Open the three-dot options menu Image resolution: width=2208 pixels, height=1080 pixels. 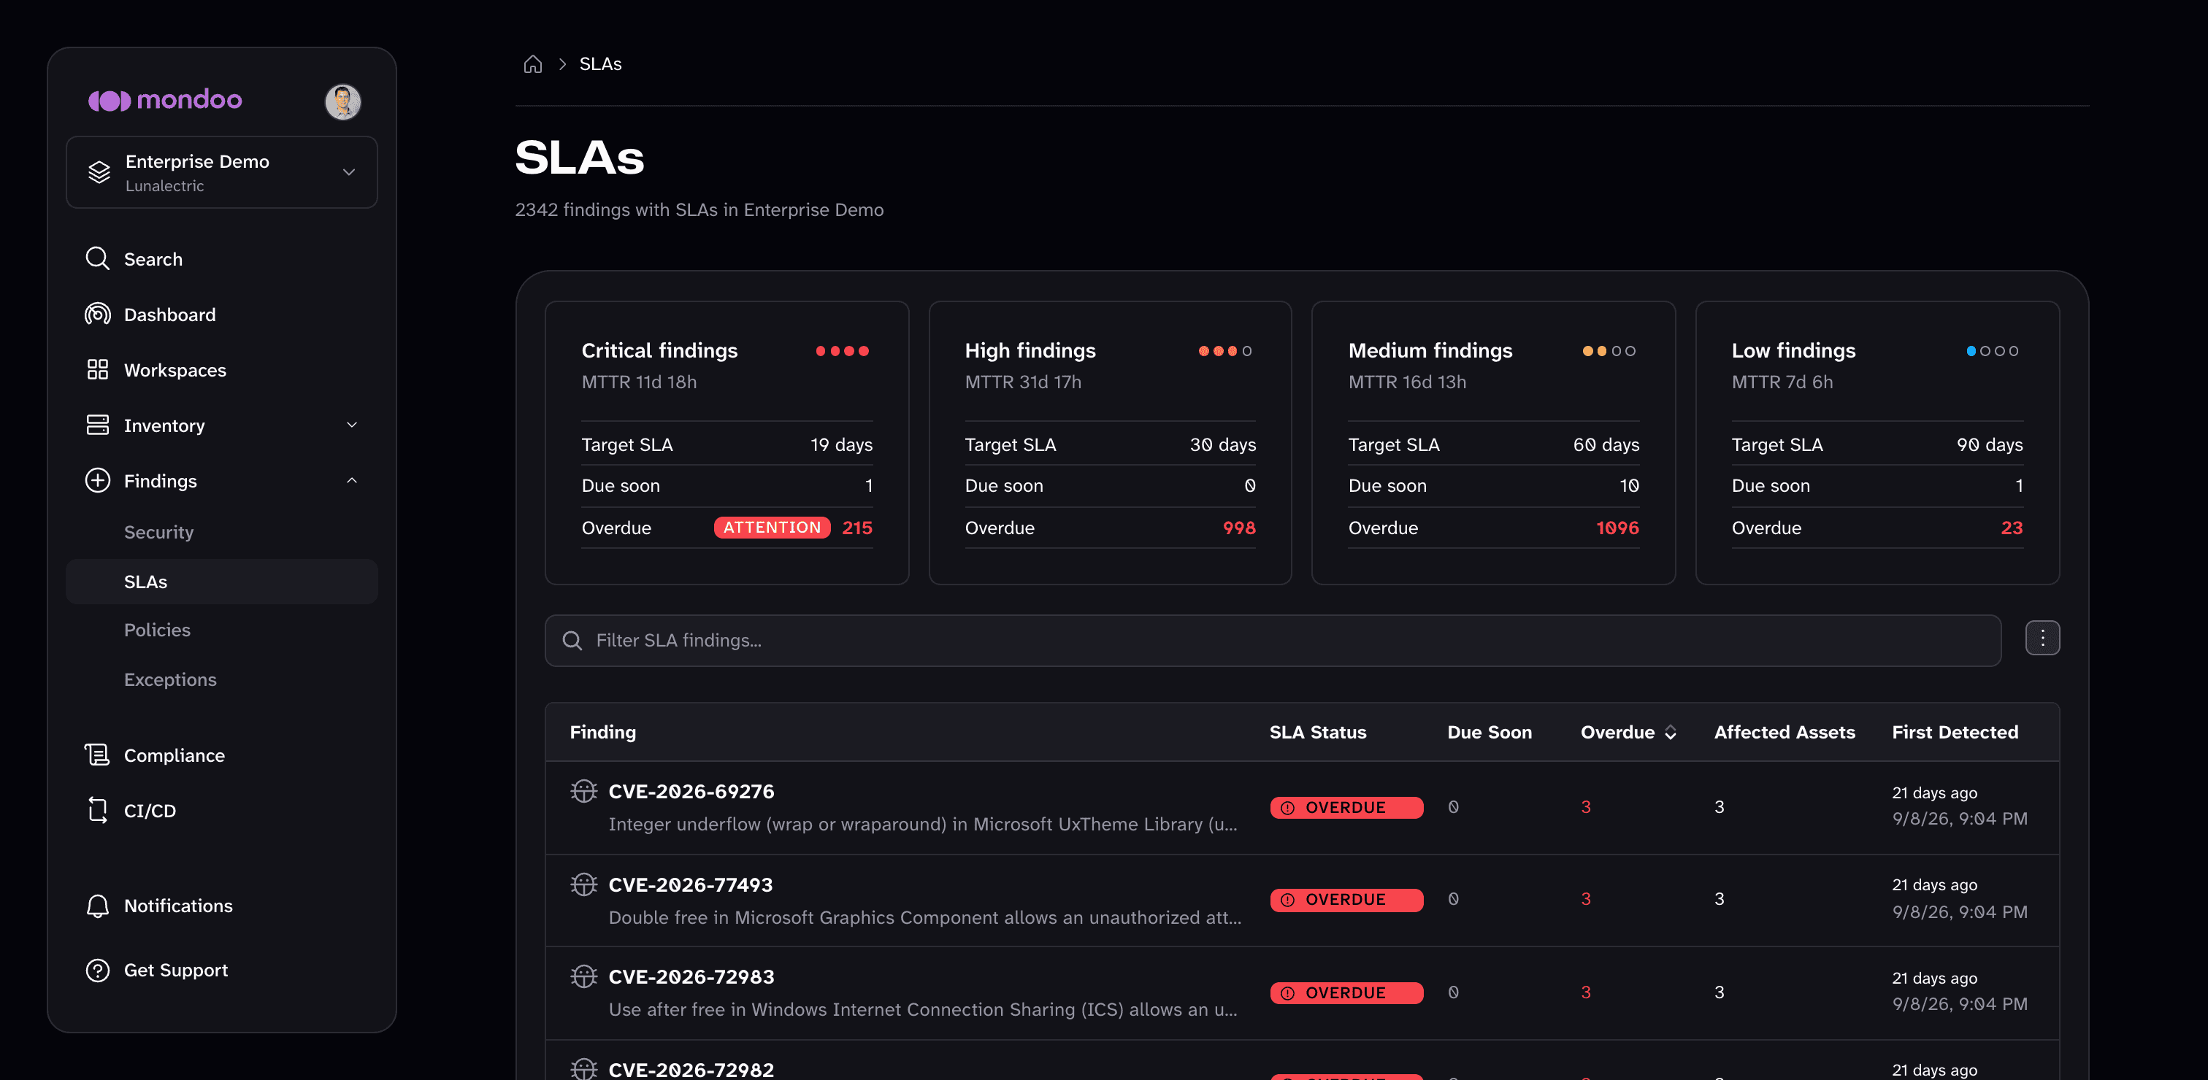2042,638
